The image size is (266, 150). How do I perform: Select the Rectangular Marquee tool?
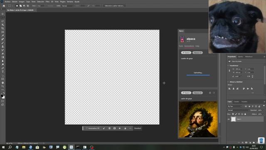coord(2,17)
